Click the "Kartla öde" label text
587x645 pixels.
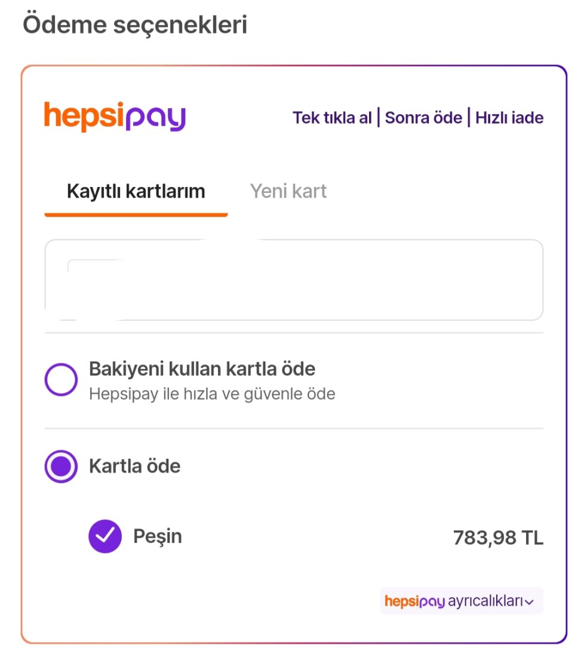[x=134, y=466]
